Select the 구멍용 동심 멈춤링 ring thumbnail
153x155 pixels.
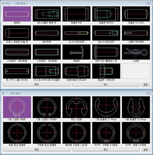tap(47, 133)
